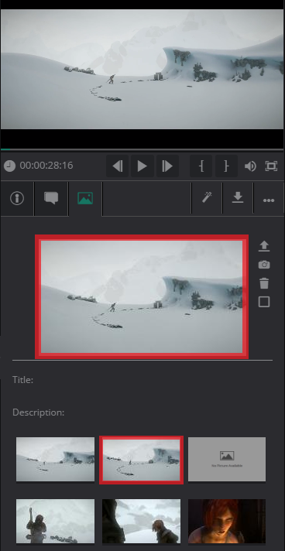Step forward one frame
Viewport: 285px width, 551px height.
tap(167, 166)
